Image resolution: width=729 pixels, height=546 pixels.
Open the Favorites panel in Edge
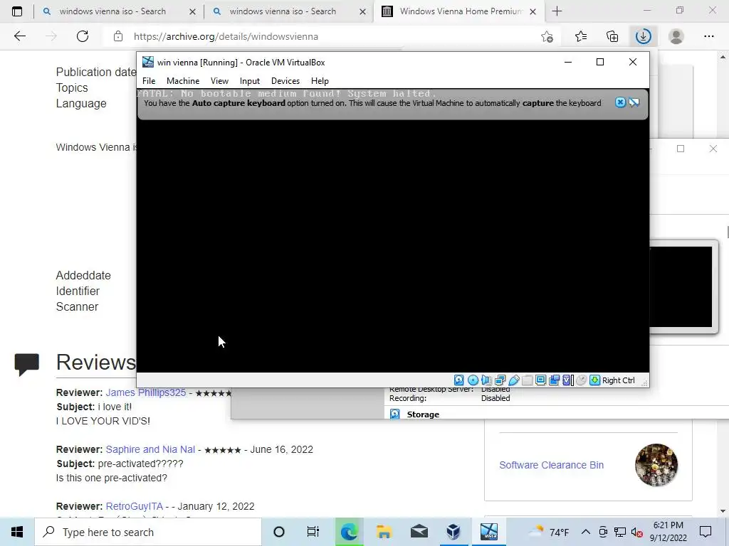click(x=581, y=36)
